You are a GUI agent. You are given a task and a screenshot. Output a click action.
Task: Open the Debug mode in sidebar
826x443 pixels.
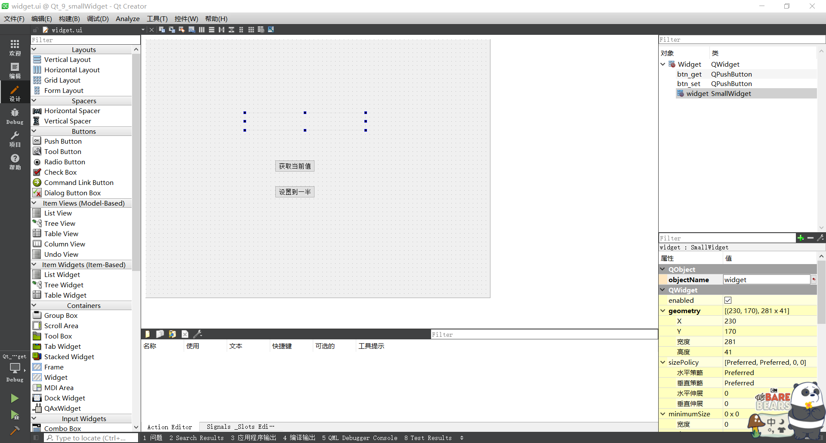(x=15, y=116)
